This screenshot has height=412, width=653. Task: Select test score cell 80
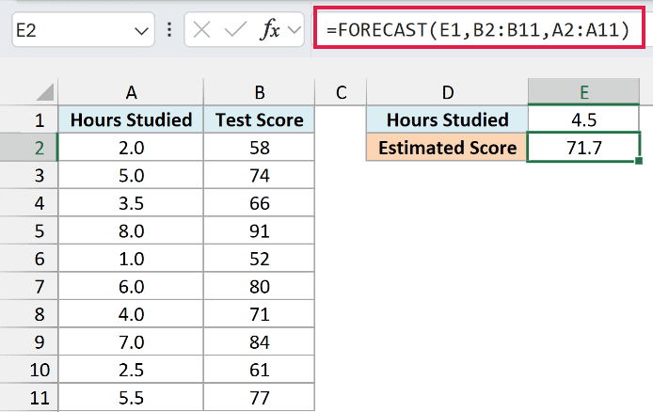point(260,286)
